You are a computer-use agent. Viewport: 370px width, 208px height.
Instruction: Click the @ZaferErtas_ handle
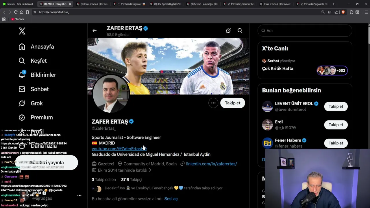point(104,128)
